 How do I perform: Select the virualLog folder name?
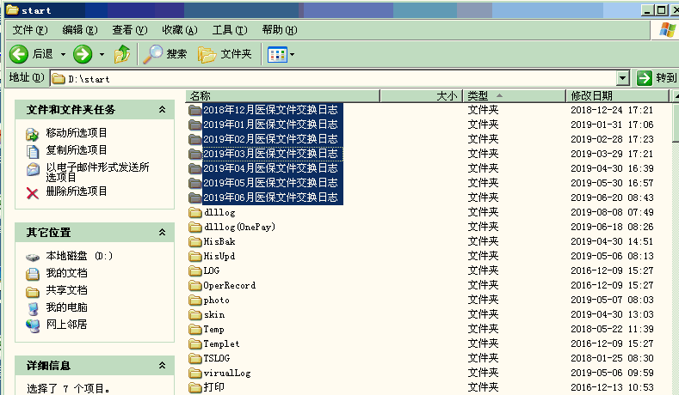[227, 373]
